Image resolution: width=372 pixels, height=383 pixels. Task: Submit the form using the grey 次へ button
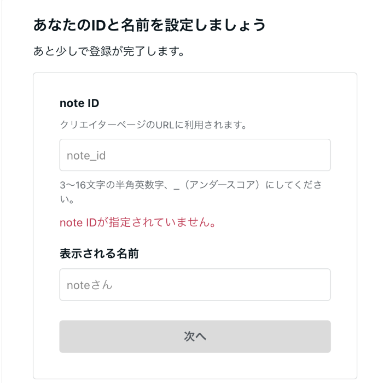coord(195,337)
